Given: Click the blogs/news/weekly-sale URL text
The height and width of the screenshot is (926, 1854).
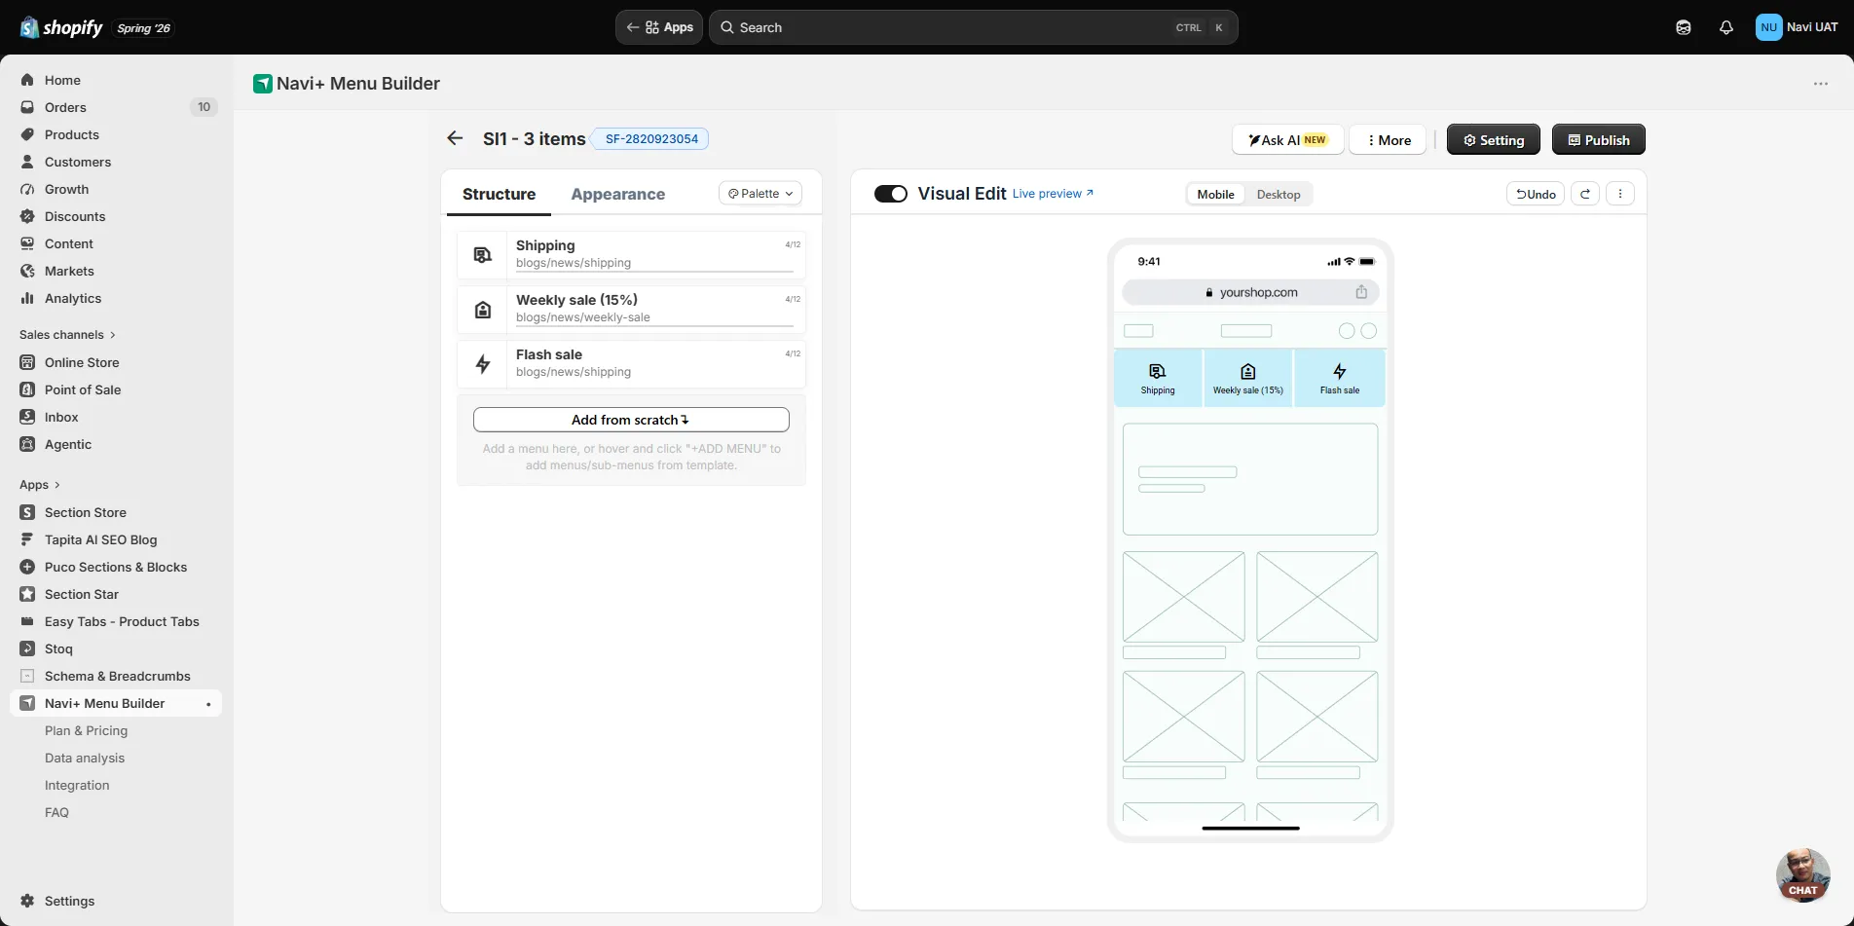Looking at the screenshot, I should 583,317.
